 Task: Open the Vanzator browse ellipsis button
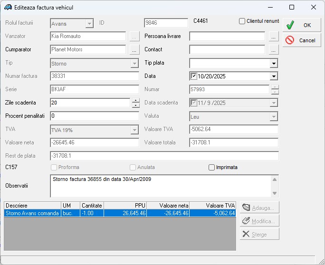pyautogui.click(x=134, y=36)
